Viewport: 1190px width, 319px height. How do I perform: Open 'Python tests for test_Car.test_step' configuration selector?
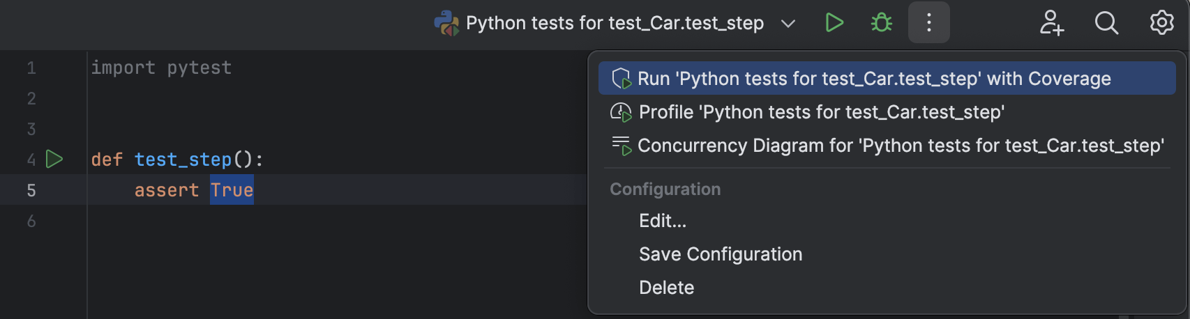615,24
